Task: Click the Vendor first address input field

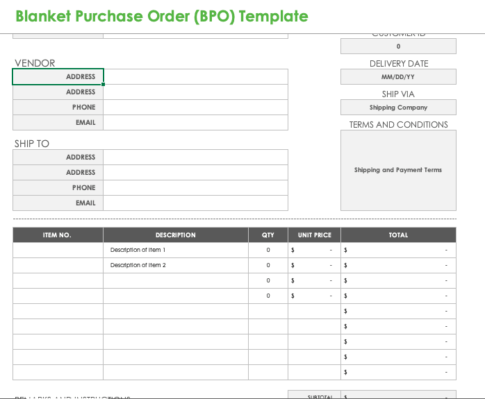Action: pyautogui.click(x=195, y=76)
